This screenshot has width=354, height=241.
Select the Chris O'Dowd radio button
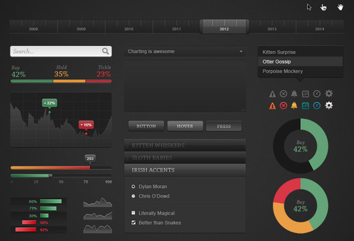click(x=133, y=196)
